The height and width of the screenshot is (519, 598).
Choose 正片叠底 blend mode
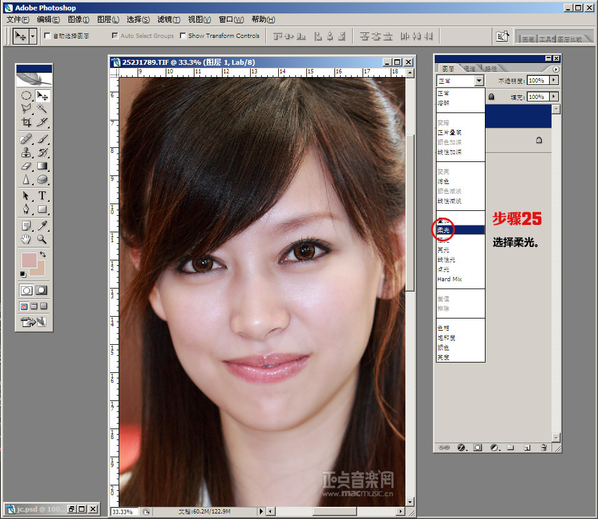click(x=449, y=132)
